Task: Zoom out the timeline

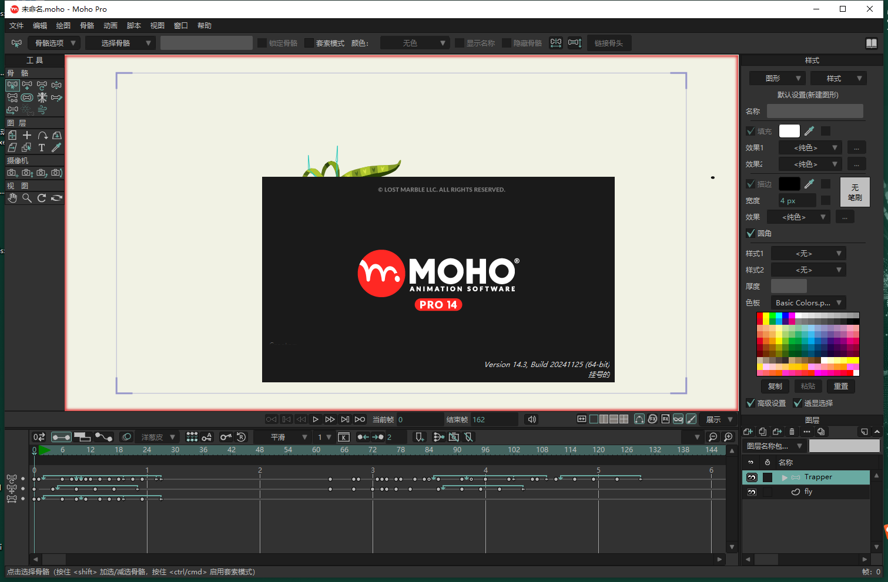Action: pyautogui.click(x=713, y=437)
